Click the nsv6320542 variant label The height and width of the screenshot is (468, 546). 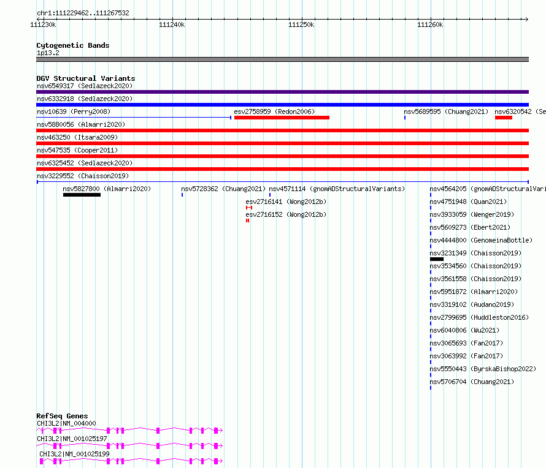[x=520, y=111]
